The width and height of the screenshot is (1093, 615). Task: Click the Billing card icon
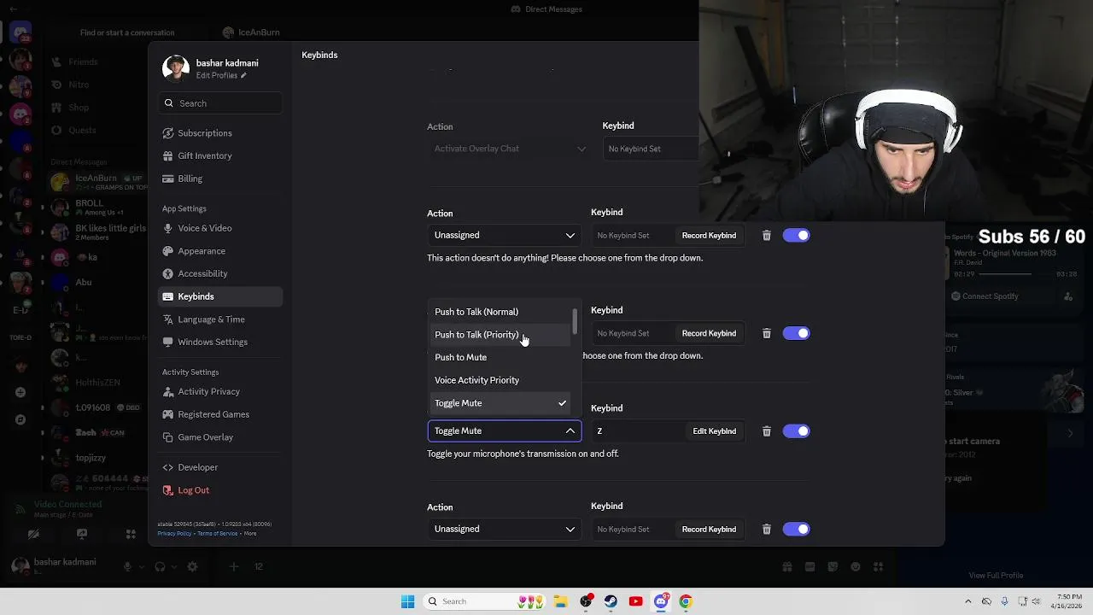coord(168,179)
